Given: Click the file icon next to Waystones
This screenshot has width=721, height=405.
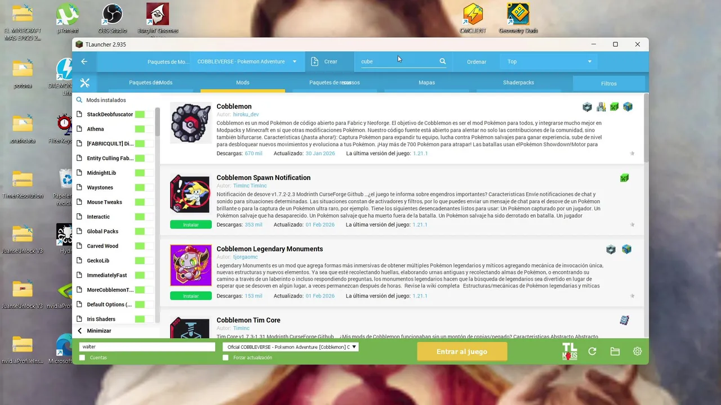Looking at the screenshot, I should [x=79, y=187].
